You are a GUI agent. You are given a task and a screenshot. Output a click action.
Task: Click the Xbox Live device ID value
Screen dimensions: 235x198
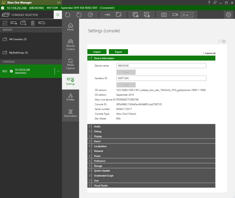tap(127, 99)
